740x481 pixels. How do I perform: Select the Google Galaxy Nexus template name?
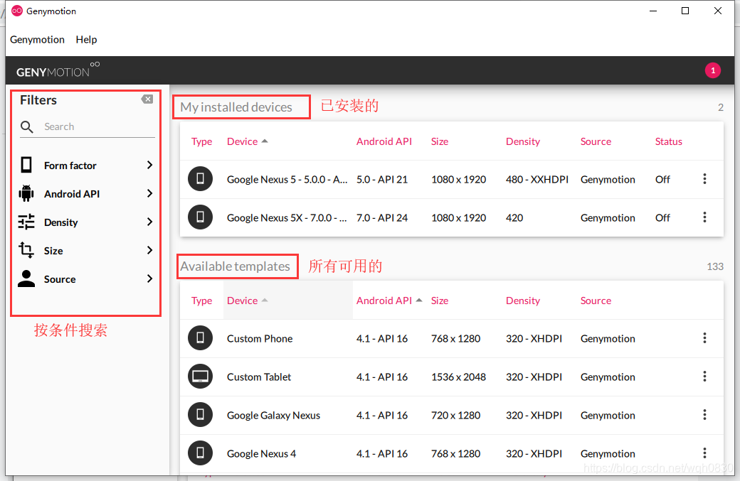click(x=273, y=416)
